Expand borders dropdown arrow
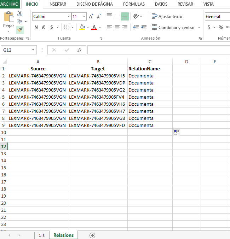 tap(73, 28)
